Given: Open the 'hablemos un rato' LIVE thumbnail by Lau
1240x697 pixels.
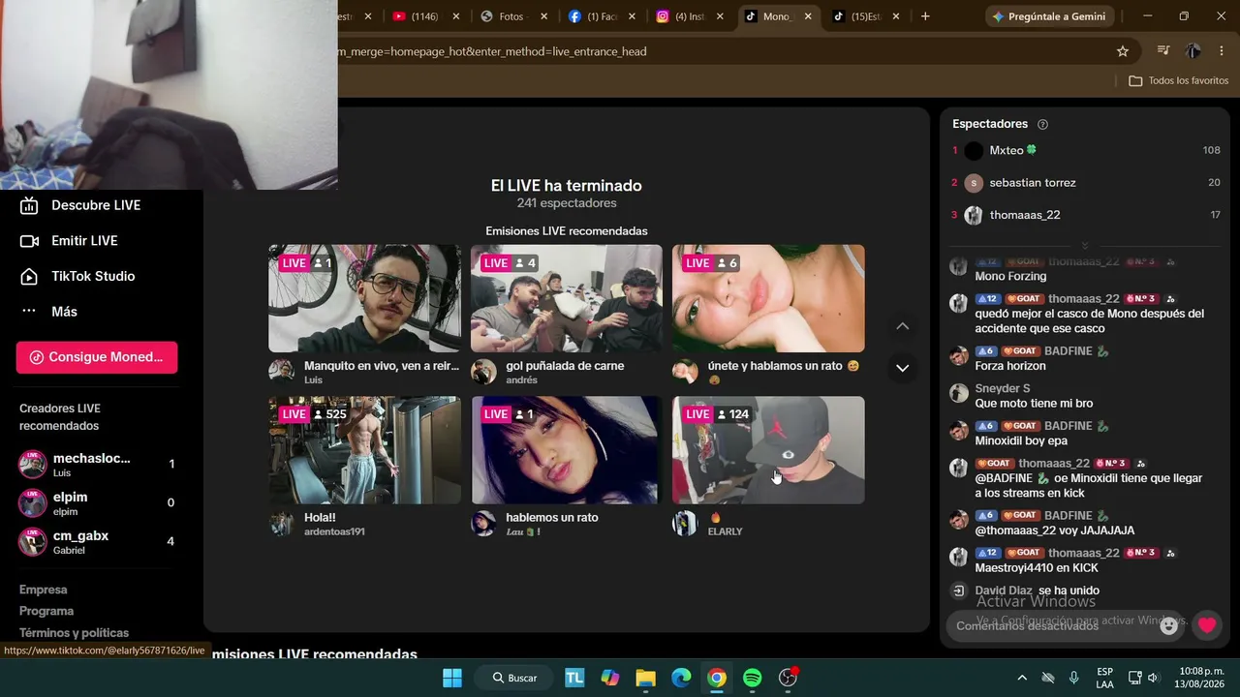Looking at the screenshot, I should tap(567, 450).
